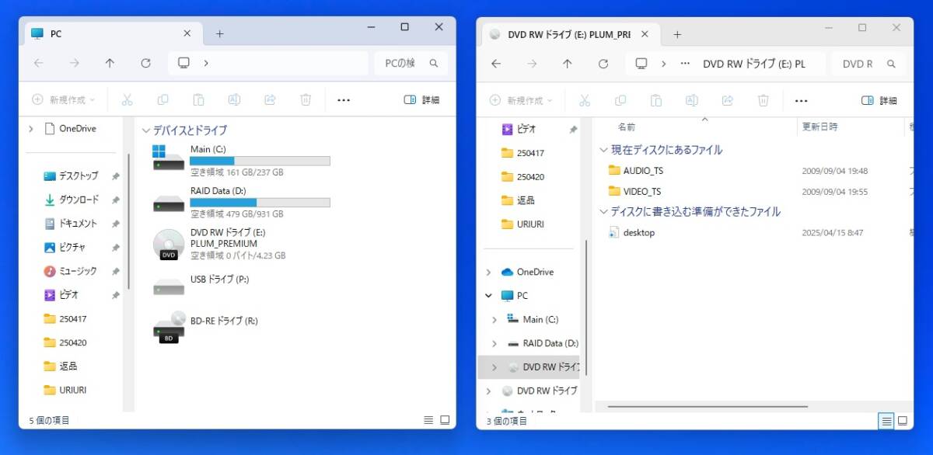Open the AUDIO_TS folder
Screen dimensions: 933x455
coord(635,171)
